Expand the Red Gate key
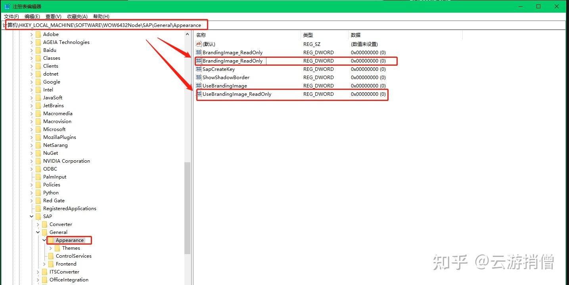Viewport: 569px width, 285px height. coord(32,201)
